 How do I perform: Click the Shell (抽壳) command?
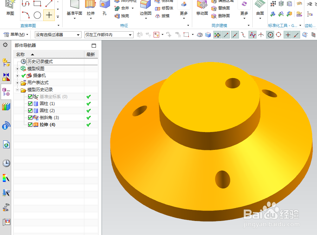(x=122, y=16)
